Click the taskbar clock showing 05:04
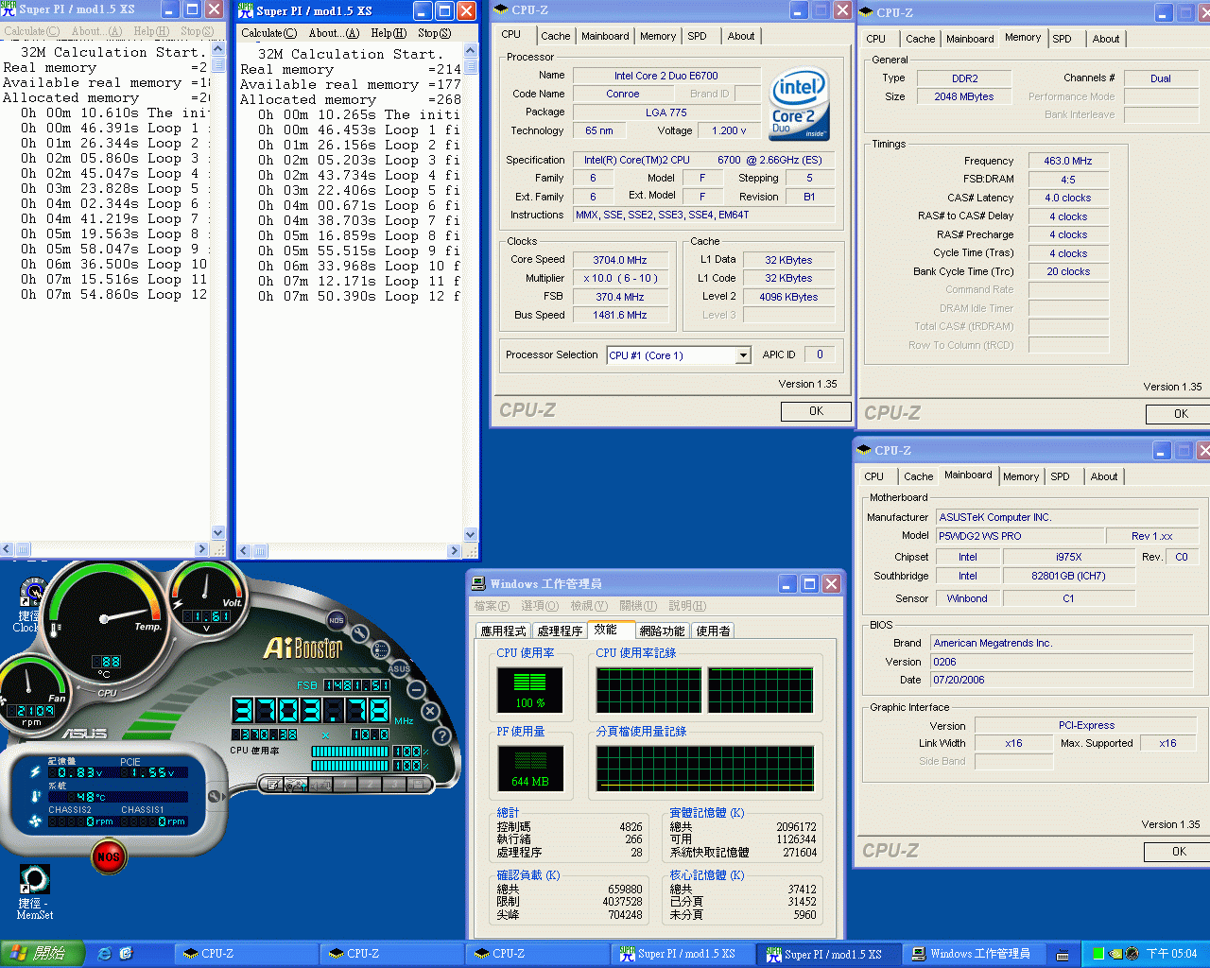Screen dimensions: 1210x968 pyautogui.click(x=1171, y=954)
